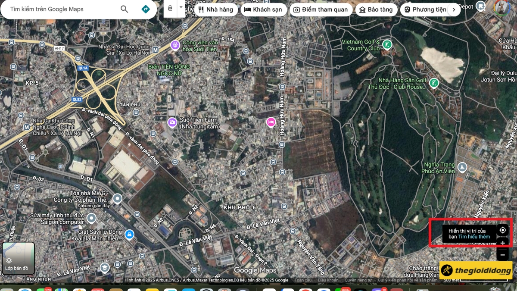Toggle map layers with Lớp bản đồ thumbnail
The image size is (517, 291).
point(18,258)
